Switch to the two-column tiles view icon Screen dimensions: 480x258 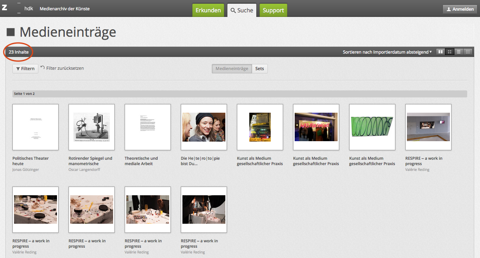pyautogui.click(x=441, y=52)
